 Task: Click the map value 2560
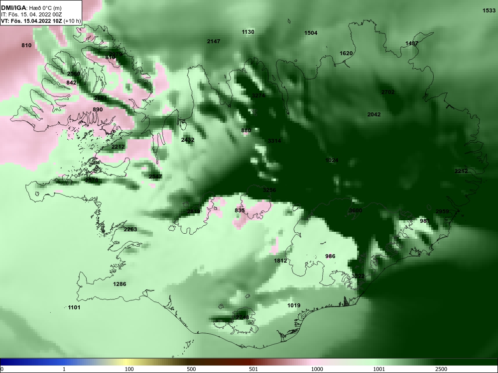click(74, 74)
